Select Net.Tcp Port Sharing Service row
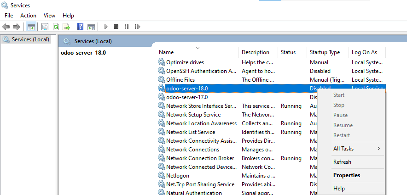 pos(200,184)
